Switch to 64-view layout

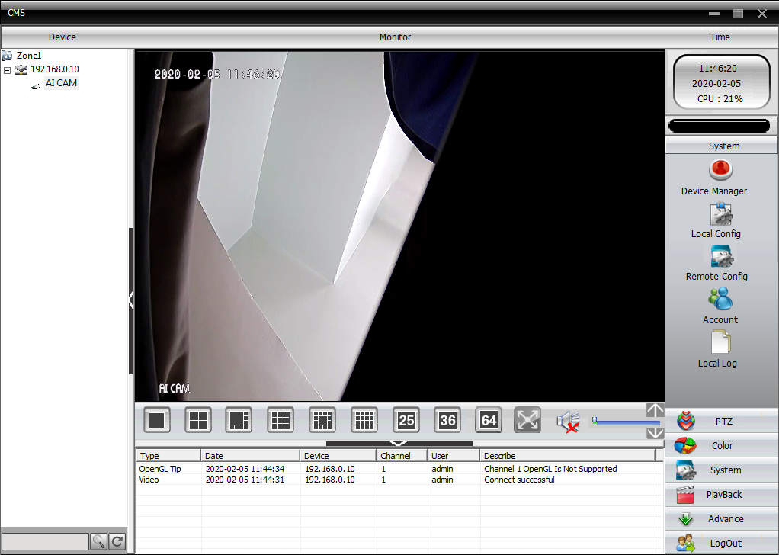coord(489,420)
